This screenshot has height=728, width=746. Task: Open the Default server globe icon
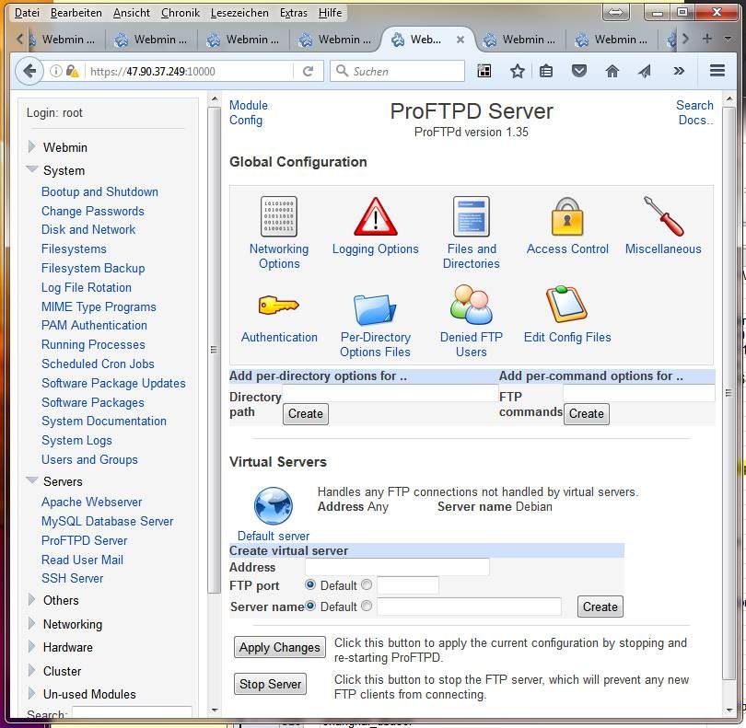274,505
